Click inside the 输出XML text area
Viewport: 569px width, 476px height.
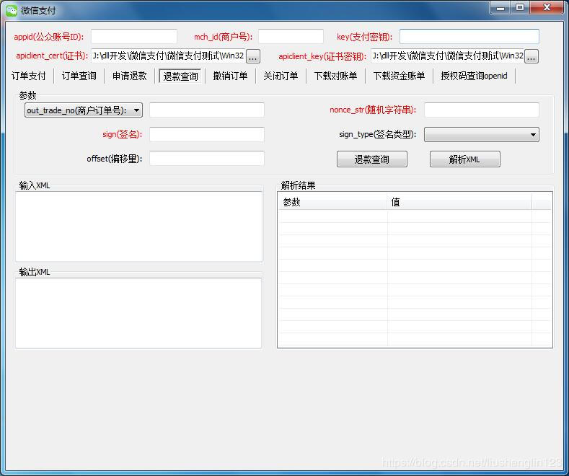point(138,313)
